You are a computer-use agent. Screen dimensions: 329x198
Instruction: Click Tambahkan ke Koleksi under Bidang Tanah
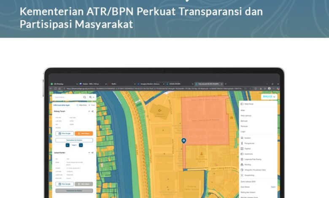point(74,140)
